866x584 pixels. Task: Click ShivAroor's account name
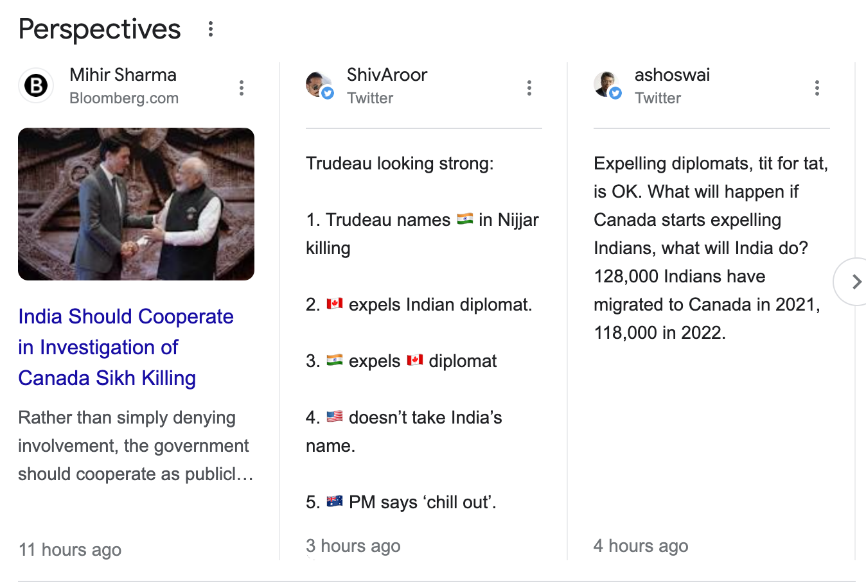[387, 74]
